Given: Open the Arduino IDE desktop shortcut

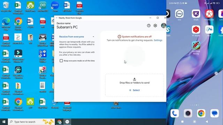Looking at the screenshot, I should [x=43, y=7].
